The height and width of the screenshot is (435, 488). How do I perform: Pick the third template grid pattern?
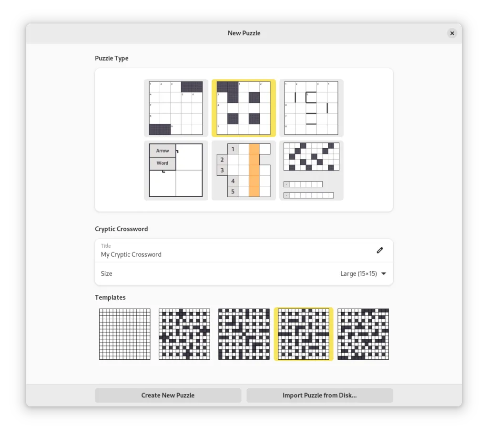tap(244, 334)
